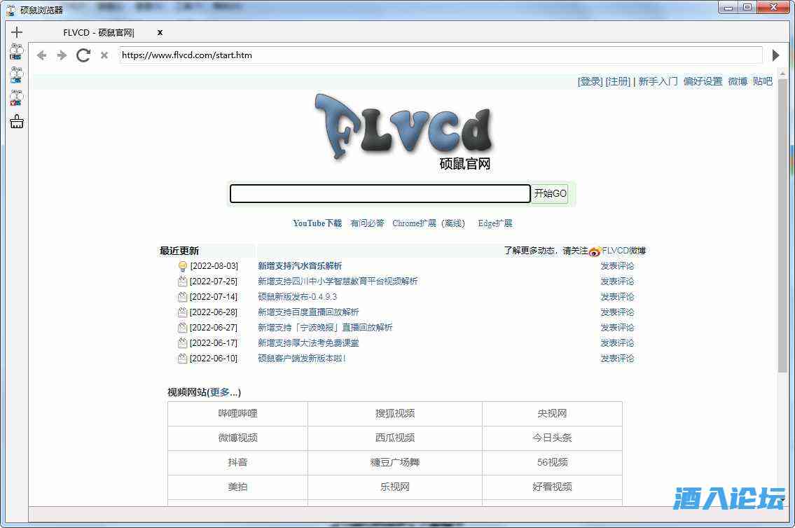This screenshot has width=795, height=528.
Task: Click the stop loading X icon
Action: coord(104,55)
